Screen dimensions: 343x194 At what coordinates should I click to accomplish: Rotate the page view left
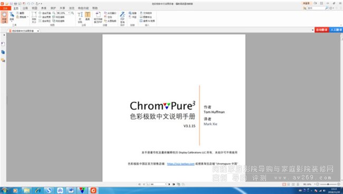tap(59, 17)
